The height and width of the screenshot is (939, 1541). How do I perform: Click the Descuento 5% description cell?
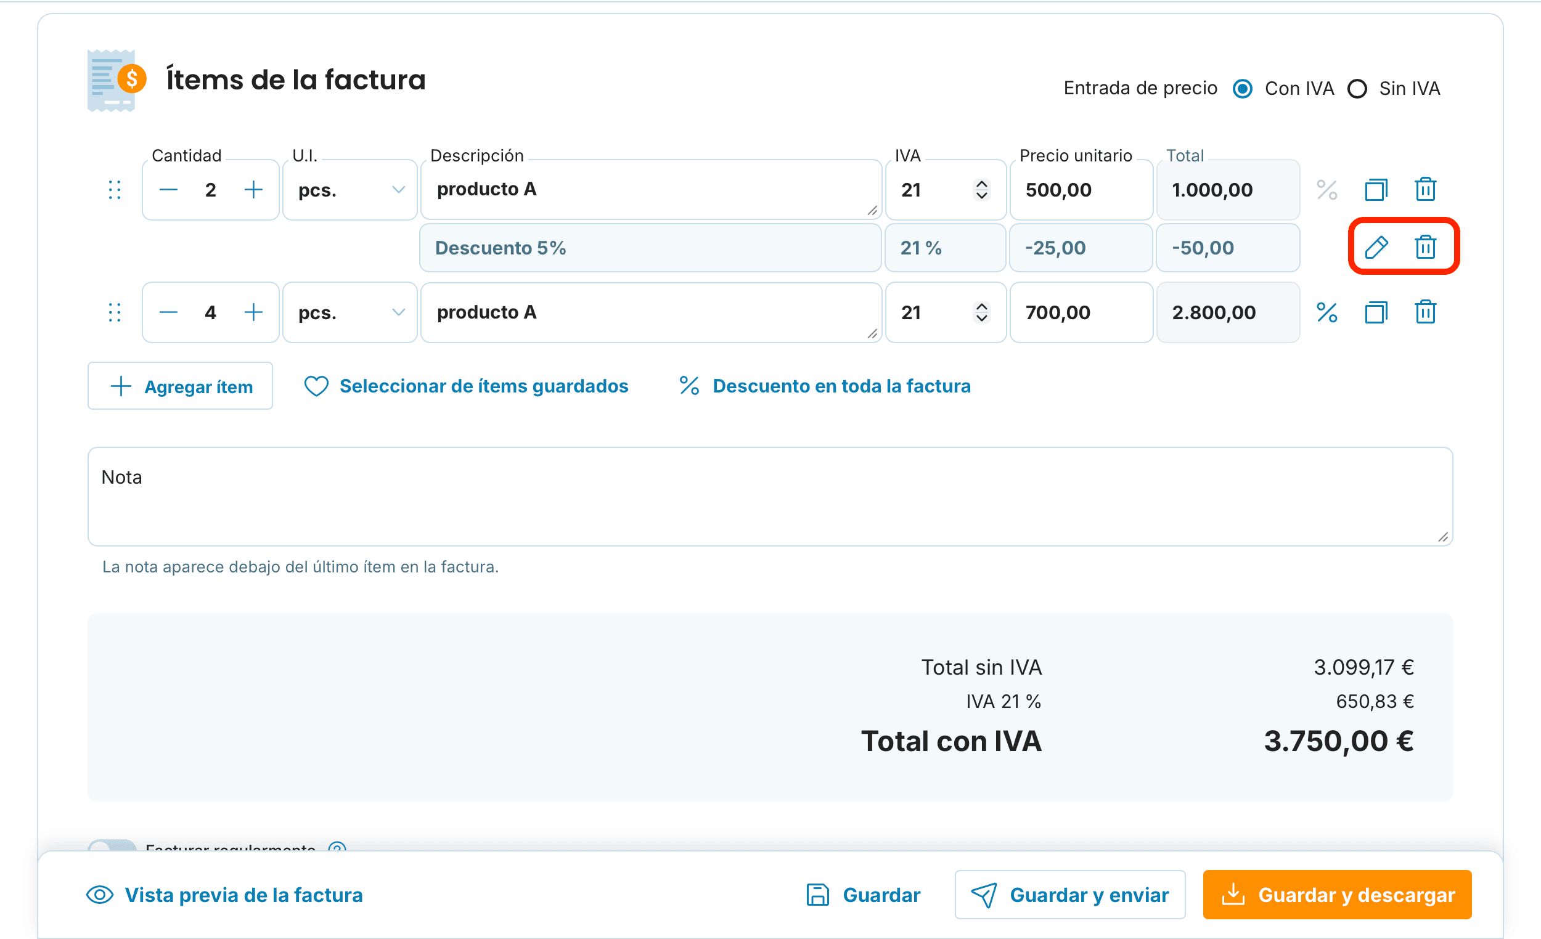[x=650, y=248]
